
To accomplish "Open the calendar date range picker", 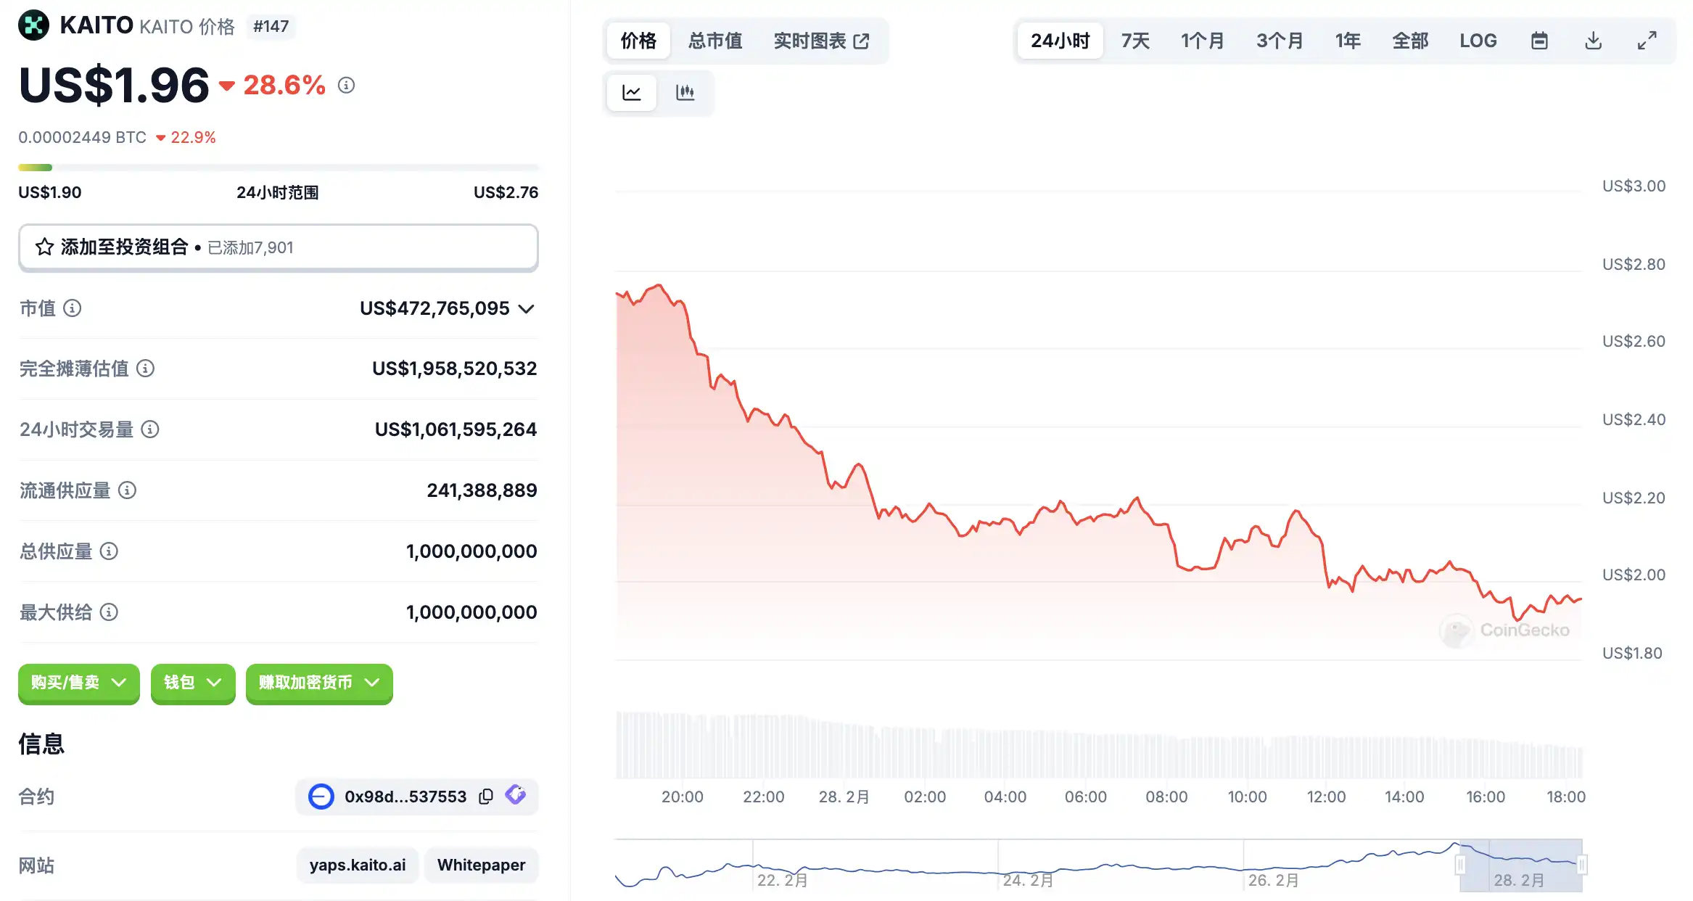I will tap(1539, 41).
